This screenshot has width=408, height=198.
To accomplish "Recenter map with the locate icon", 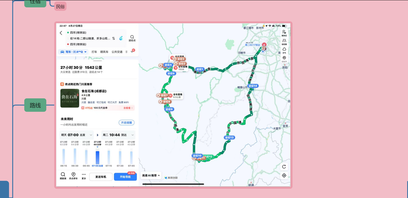I will 284,175.
